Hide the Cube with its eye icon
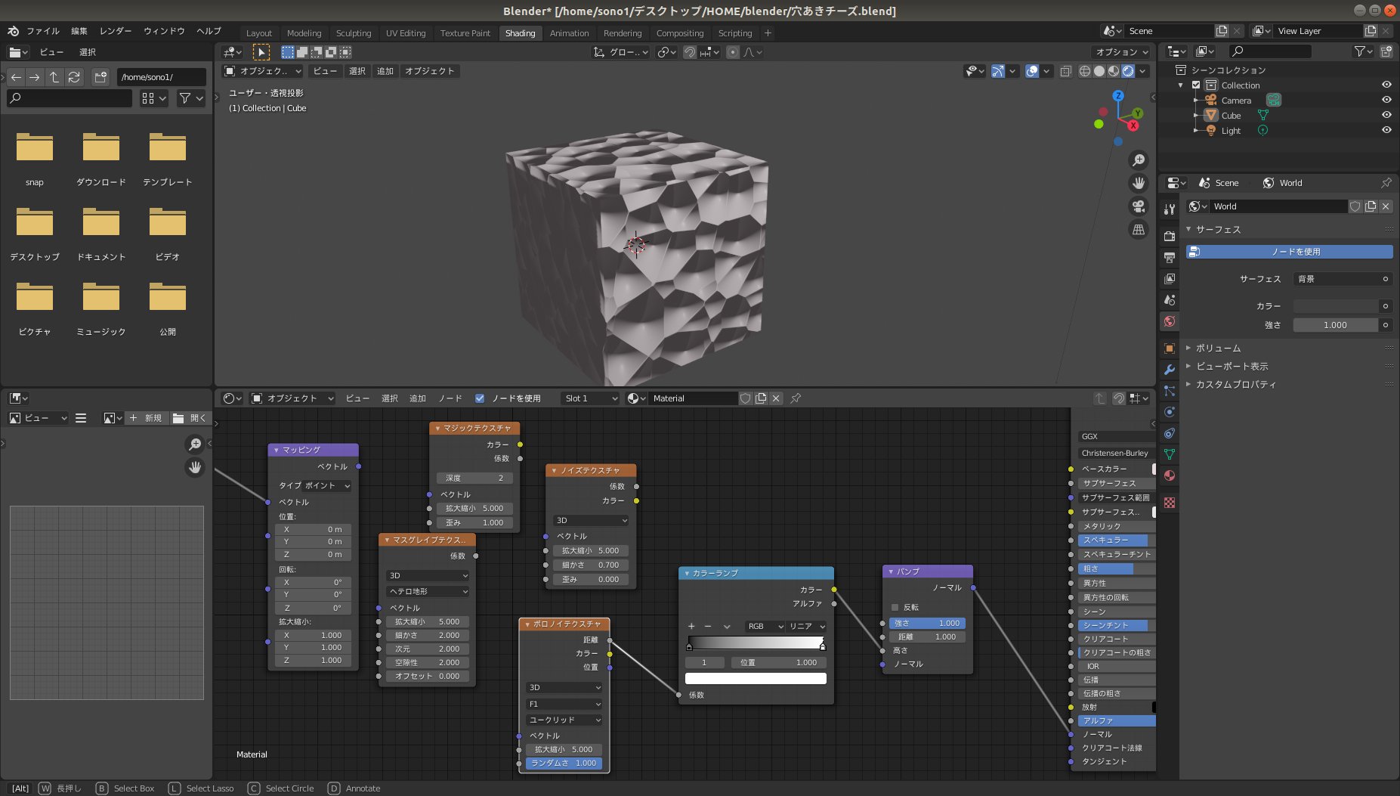Viewport: 1400px width, 796px height. pos(1386,116)
